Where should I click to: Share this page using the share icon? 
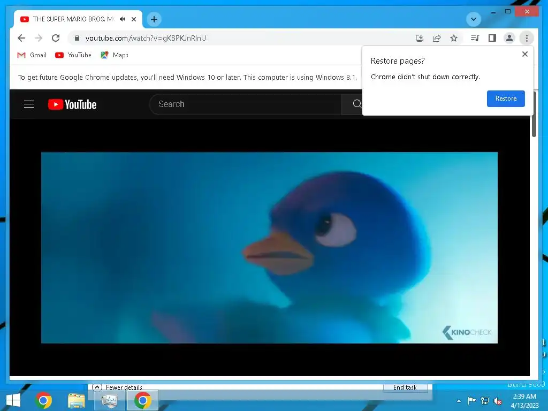click(437, 38)
